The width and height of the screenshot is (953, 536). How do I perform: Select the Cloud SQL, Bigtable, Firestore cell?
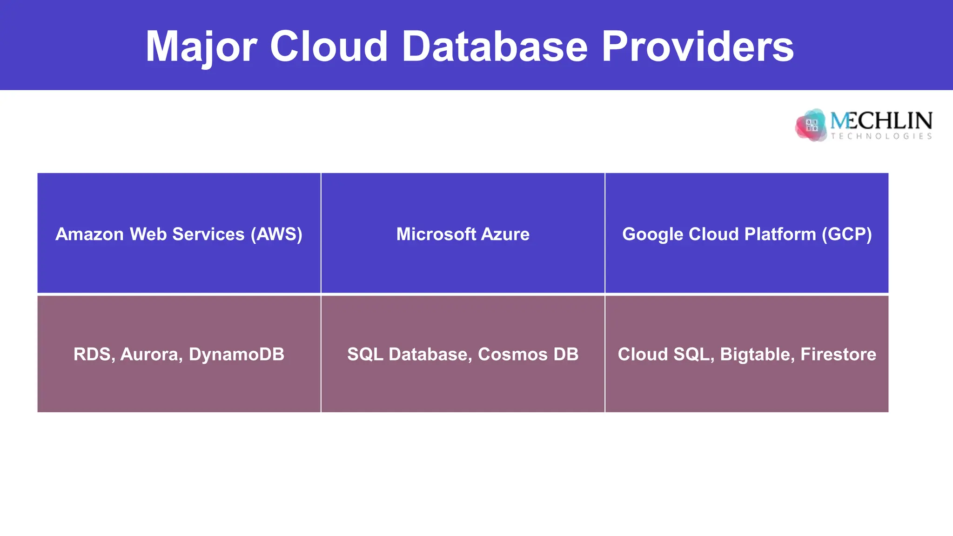[747, 354]
